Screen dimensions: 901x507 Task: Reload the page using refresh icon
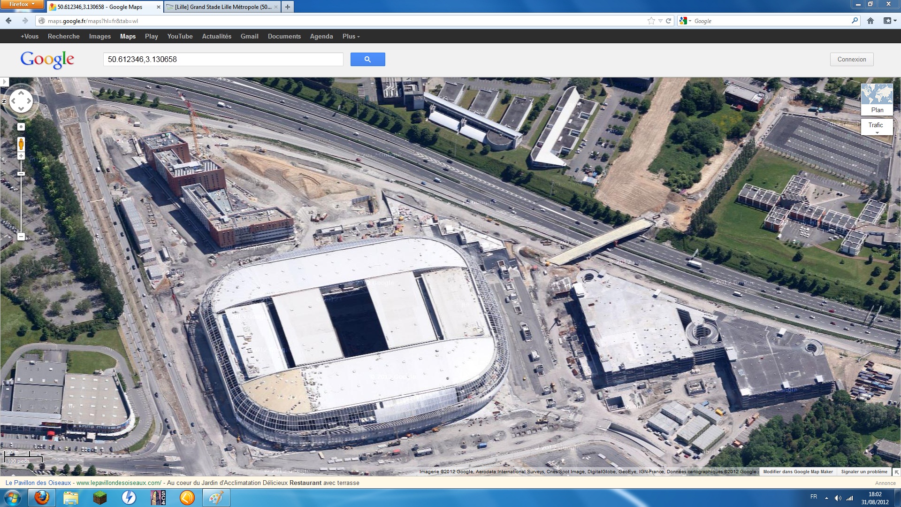pos(668,21)
